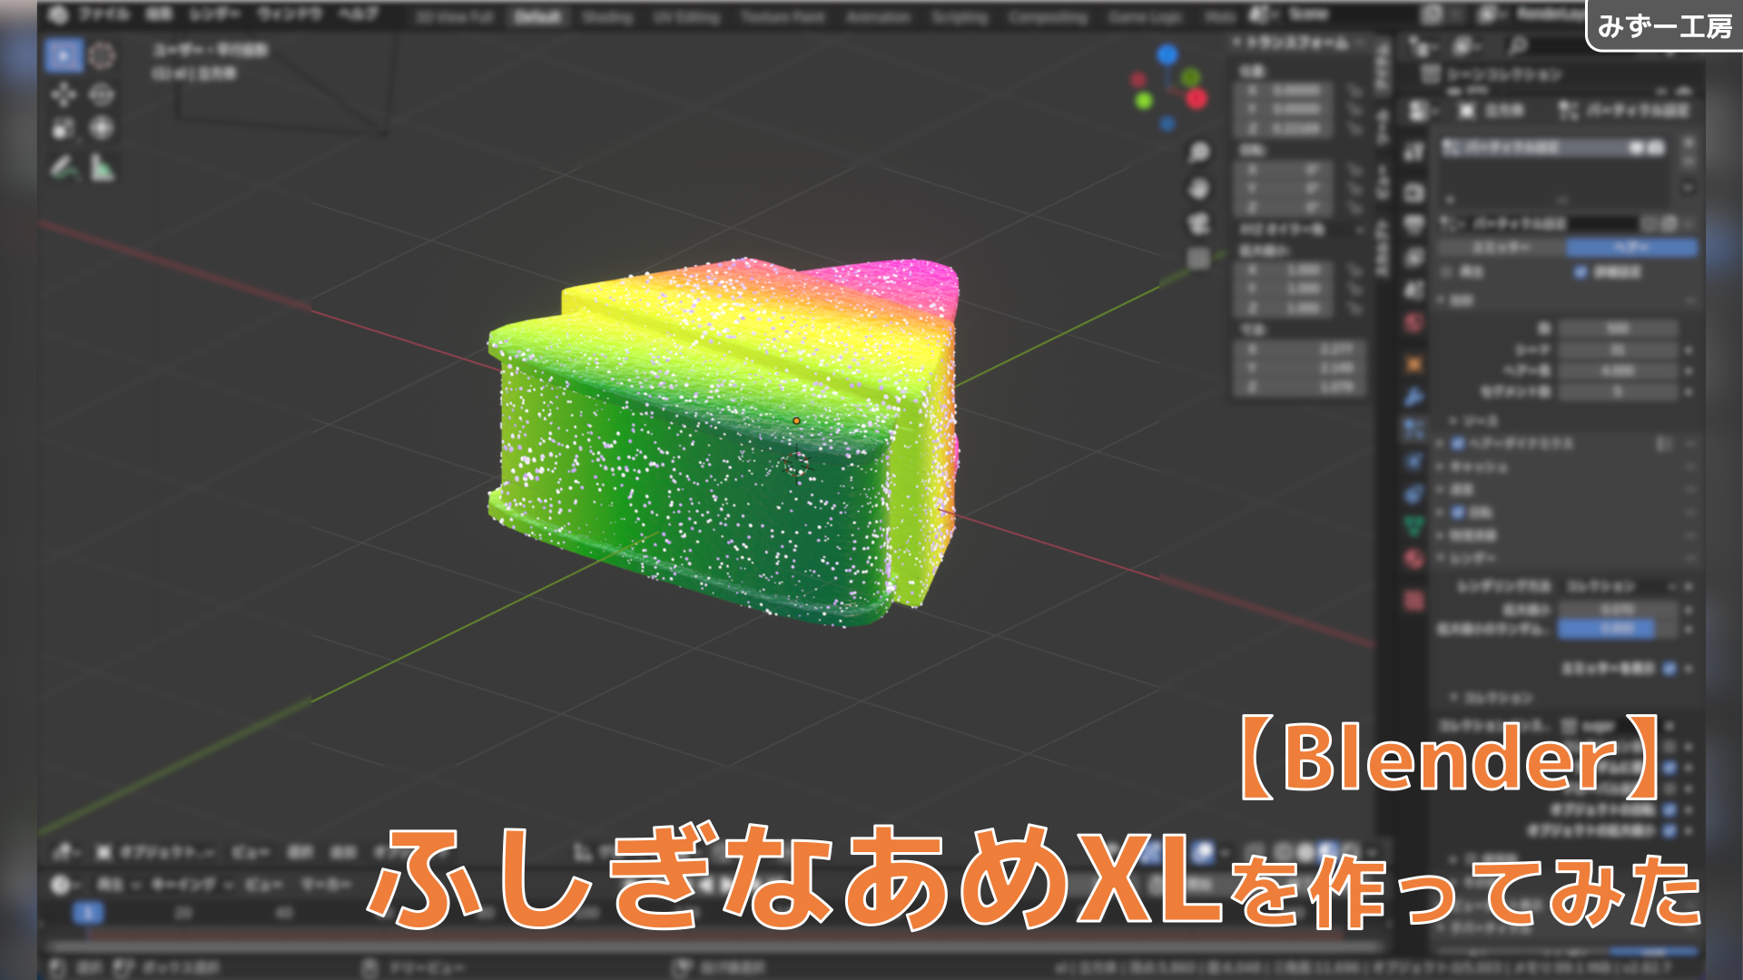This screenshot has width=1743, height=980.
Task: Click the particle Number value field
Action: pos(1619,328)
